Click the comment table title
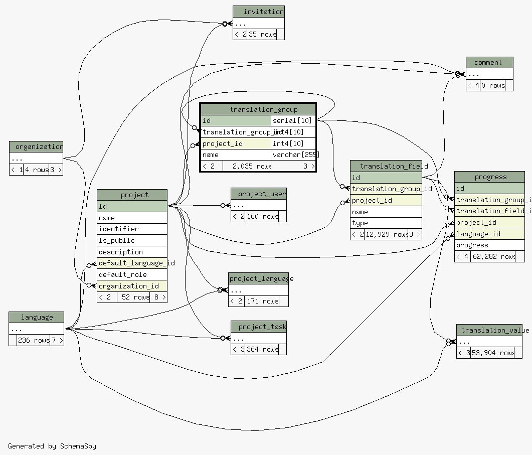 click(489, 63)
